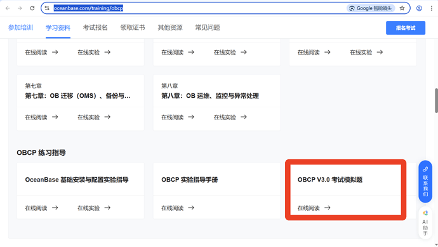This screenshot has height=247, width=438.
Task: Click the OceanBase 基础安装与配置实验指导 card title
Action: click(x=77, y=180)
